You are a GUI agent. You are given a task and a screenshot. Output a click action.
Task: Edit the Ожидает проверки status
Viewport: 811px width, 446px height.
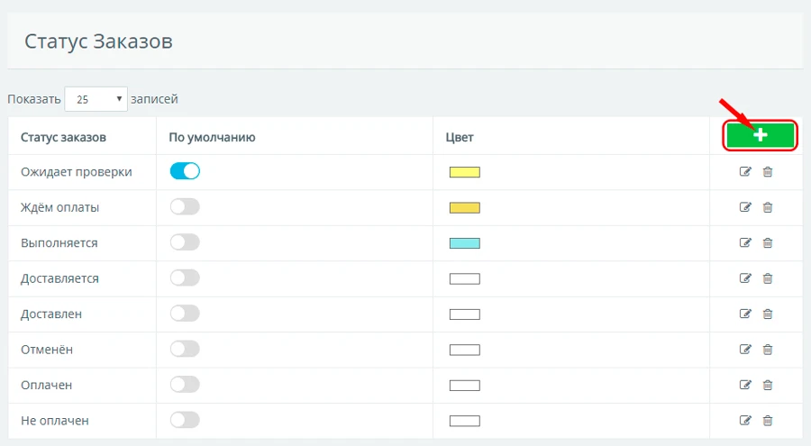[745, 172]
